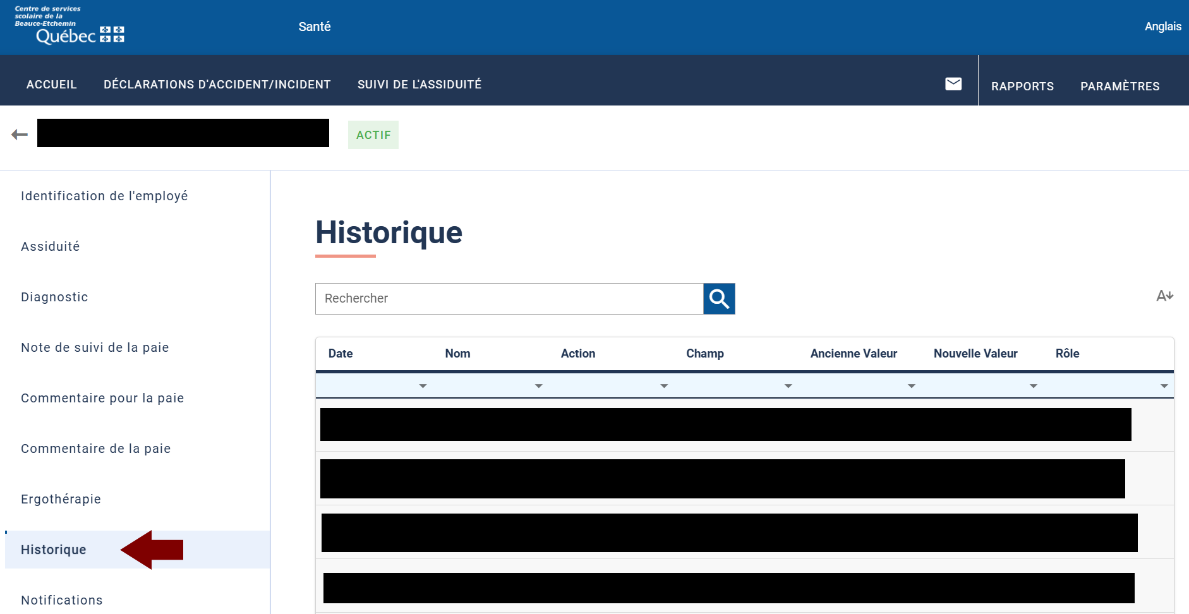1189x614 pixels.
Task: Open the Nouvelle Valeur filter dropdown
Action: point(1033,385)
